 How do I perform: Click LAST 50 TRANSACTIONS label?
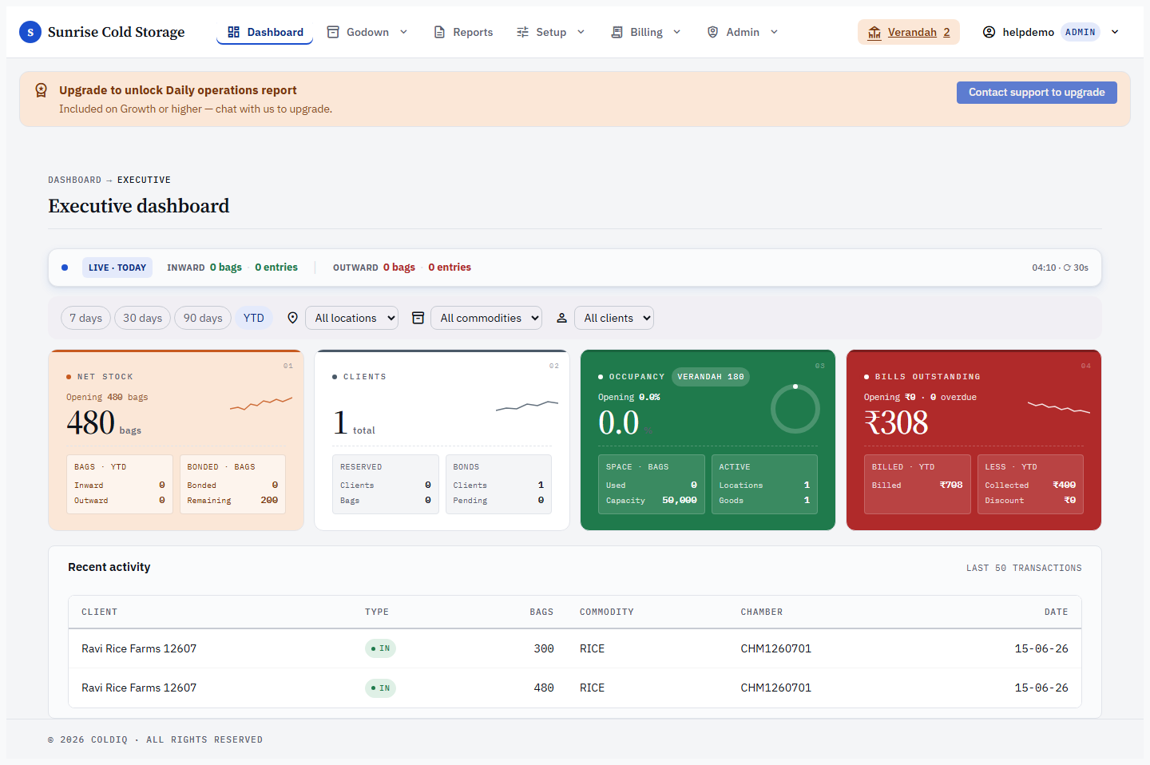[1024, 568]
